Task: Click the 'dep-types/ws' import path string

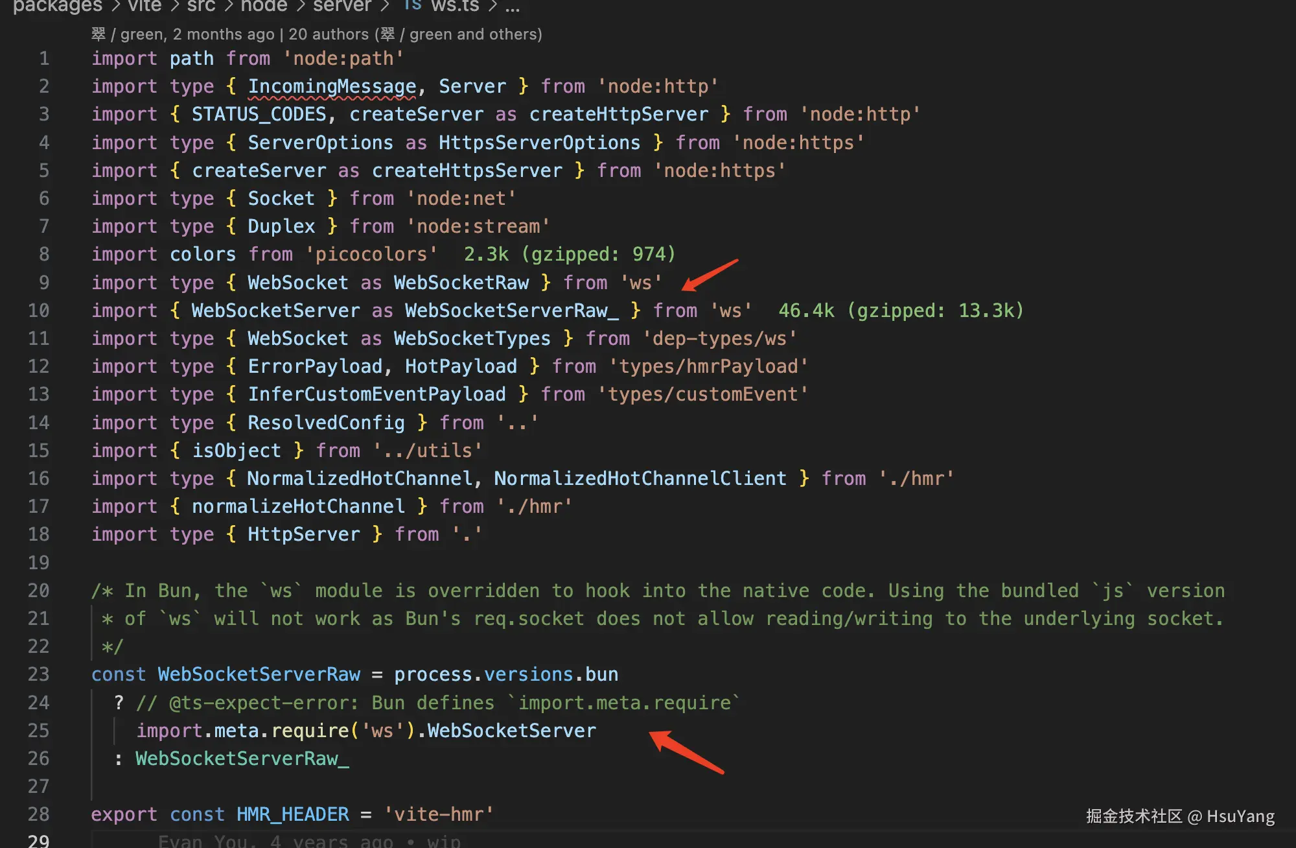Action: point(719,338)
